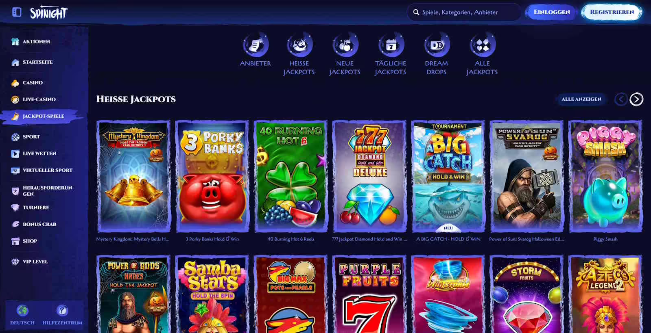Collapse the sidebar with the panel icon
Screen dimensions: 651x333
[17, 12]
